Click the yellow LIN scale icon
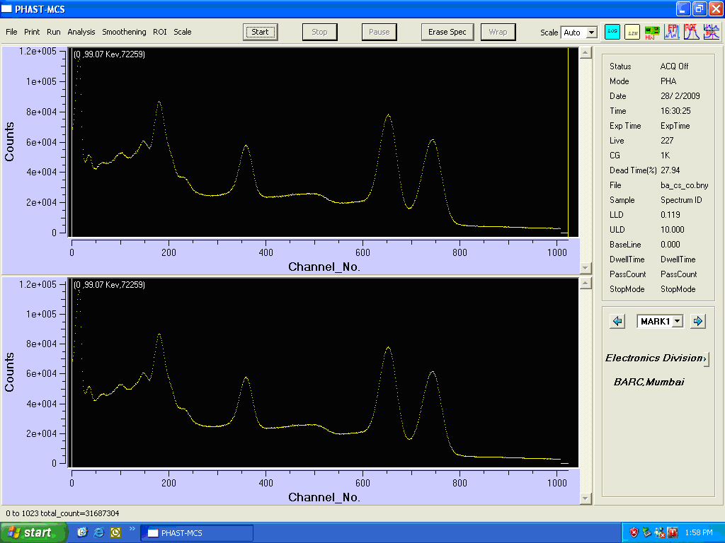This screenshot has height=543, width=725. click(x=632, y=32)
